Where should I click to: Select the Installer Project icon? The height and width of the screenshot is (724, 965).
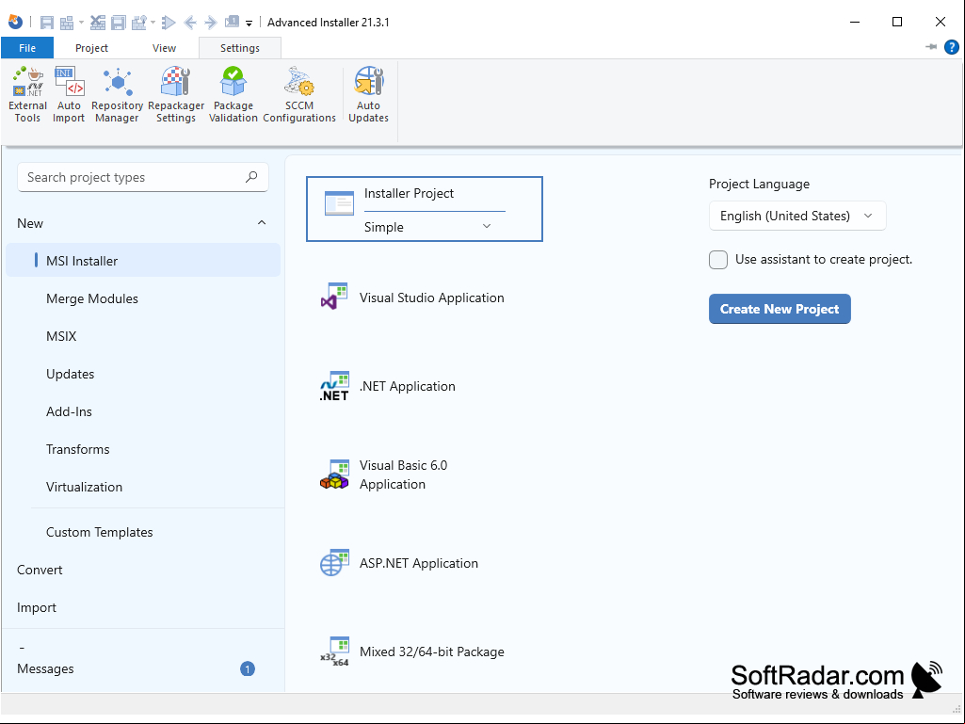[339, 203]
